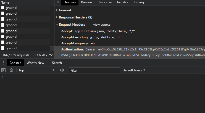This screenshot has width=205, height=113.
Task: Close the request details panel
Action: coord(58,2)
